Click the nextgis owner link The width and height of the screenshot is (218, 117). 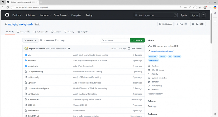click(12, 24)
